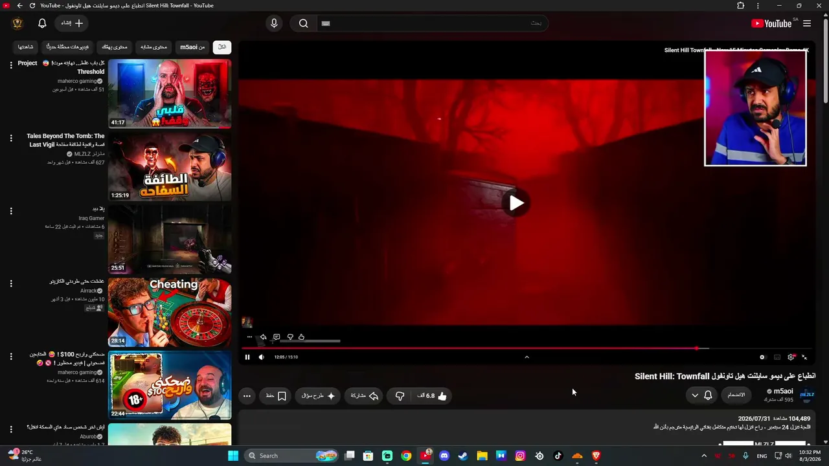Open Discord from the taskbar
The width and height of the screenshot is (829, 466).
[444, 456]
